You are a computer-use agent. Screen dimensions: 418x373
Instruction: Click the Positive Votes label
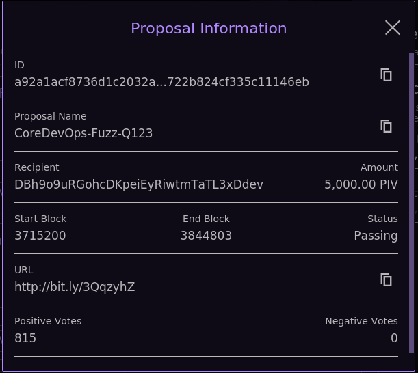pos(48,321)
